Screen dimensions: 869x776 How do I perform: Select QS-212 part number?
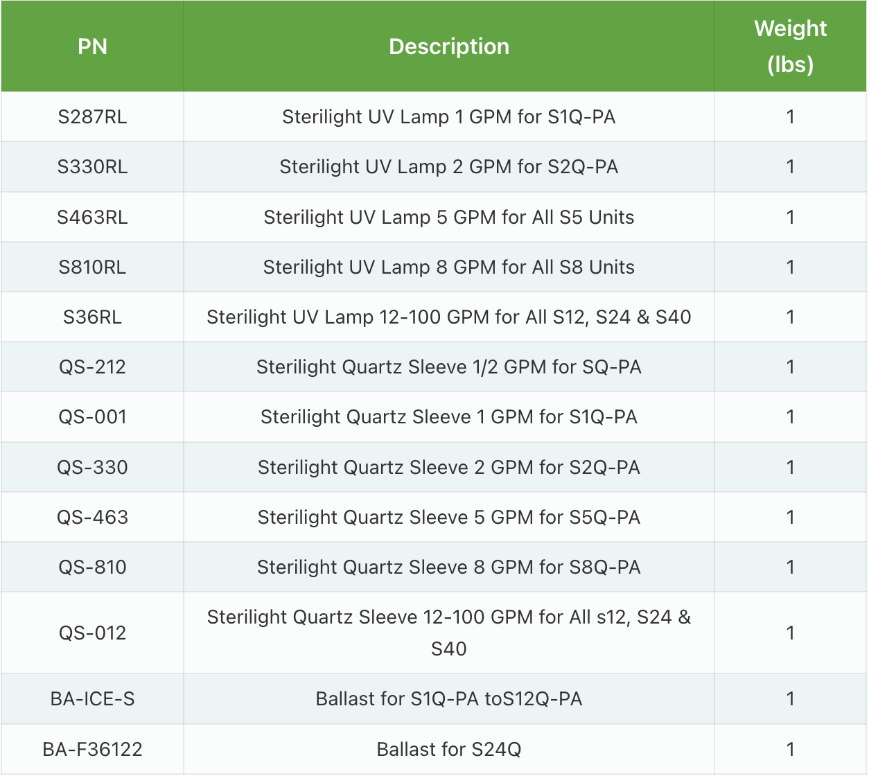pyautogui.click(x=92, y=367)
